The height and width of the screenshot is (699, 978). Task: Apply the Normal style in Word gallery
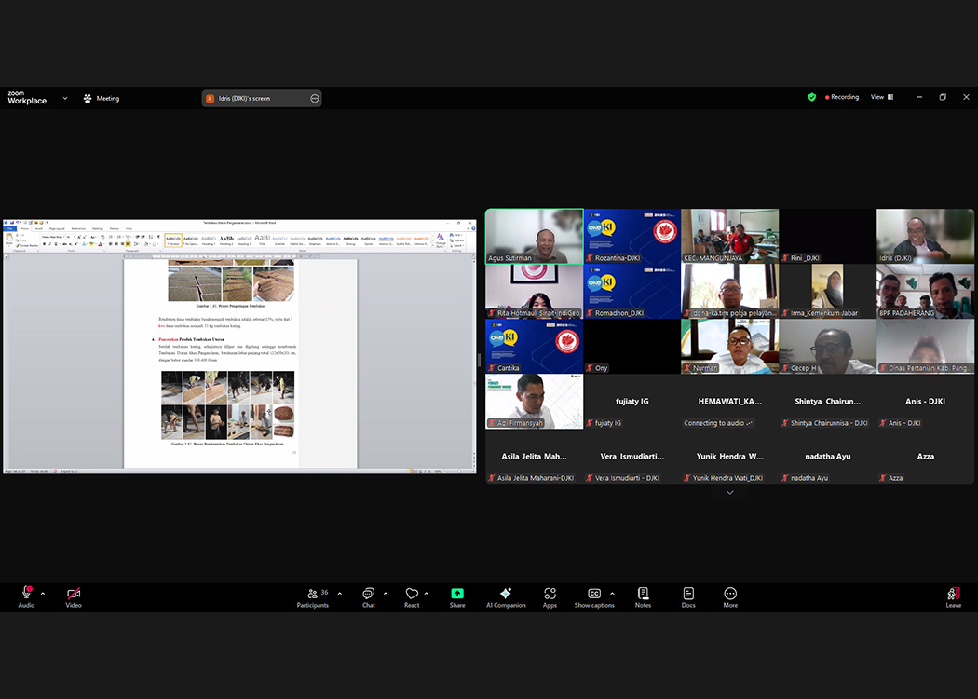tap(173, 240)
